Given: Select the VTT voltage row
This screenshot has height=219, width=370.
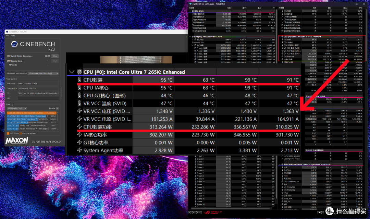Looking at the screenshot, I should click(321, 204).
